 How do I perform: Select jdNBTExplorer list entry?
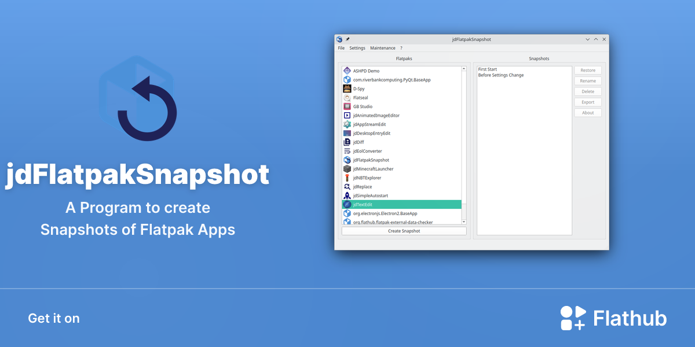[401, 178]
